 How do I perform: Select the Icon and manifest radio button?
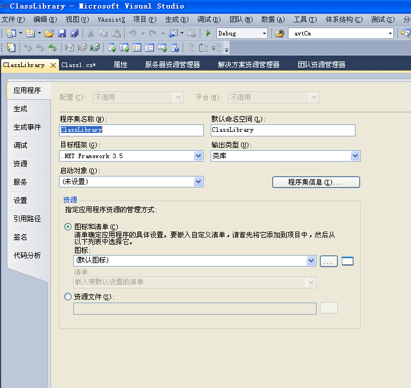coord(68,226)
